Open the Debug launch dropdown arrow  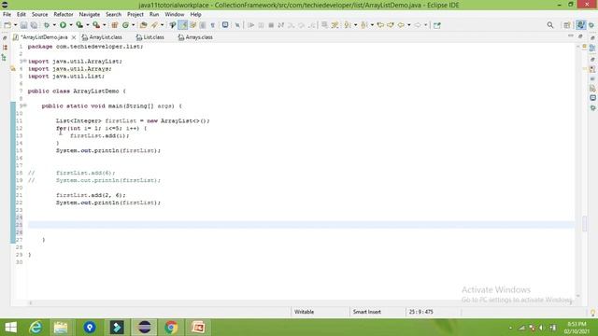point(54,25)
